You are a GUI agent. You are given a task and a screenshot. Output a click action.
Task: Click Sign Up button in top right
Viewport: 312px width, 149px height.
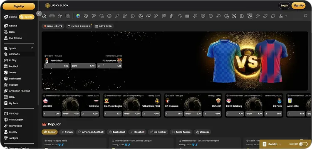point(298,5)
